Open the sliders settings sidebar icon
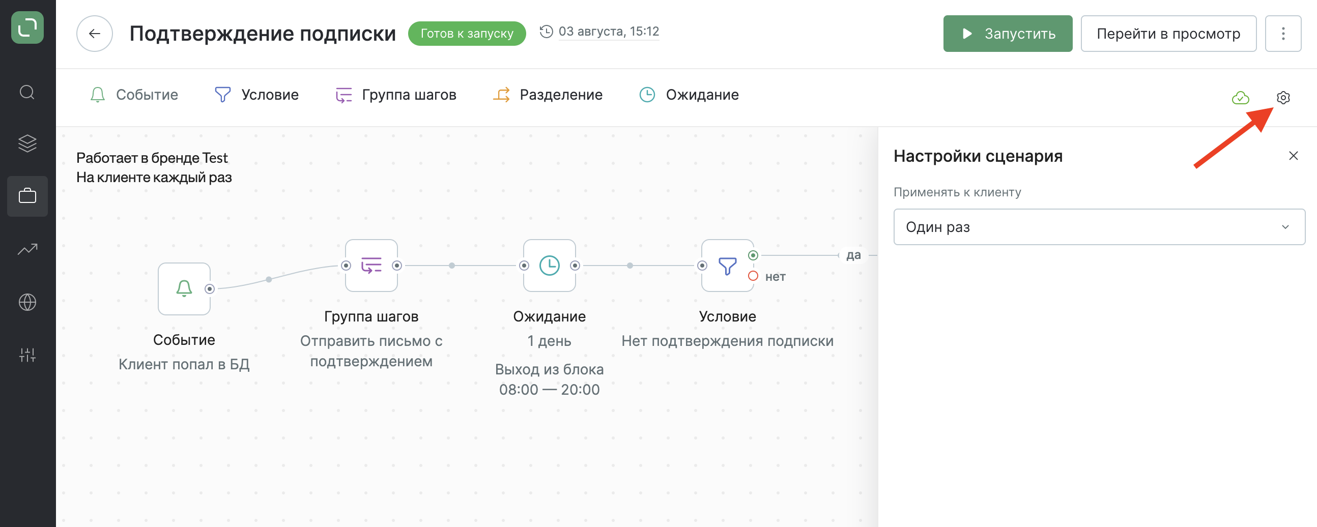 (x=27, y=355)
